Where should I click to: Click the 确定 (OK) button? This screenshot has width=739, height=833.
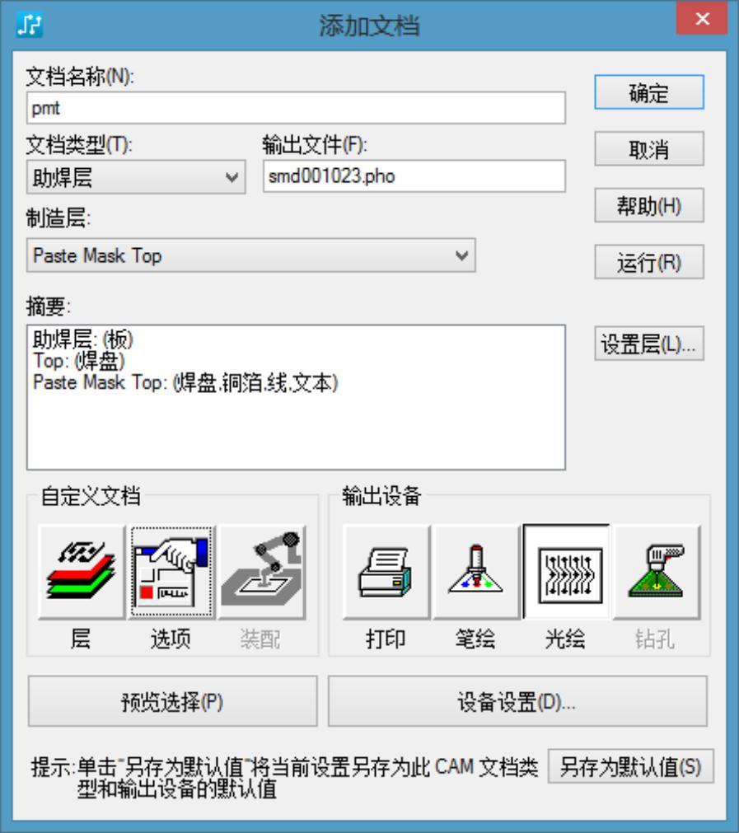pyautogui.click(x=649, y=92)
